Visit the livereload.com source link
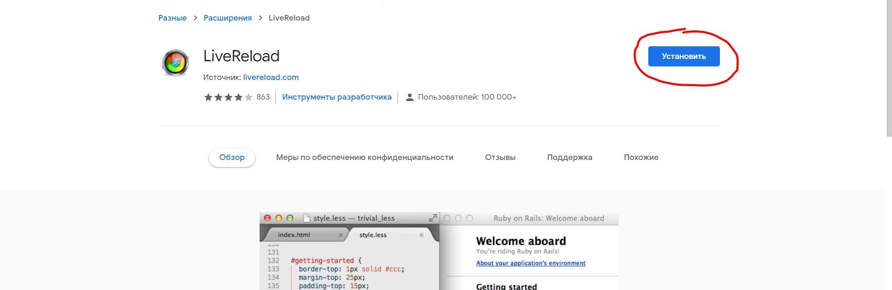The height and width of the screenshot is (290, 892). pyautogui.click(x=271, y=77)
